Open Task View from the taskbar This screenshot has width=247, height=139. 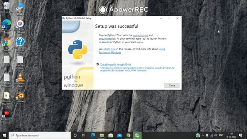(84, 135)
